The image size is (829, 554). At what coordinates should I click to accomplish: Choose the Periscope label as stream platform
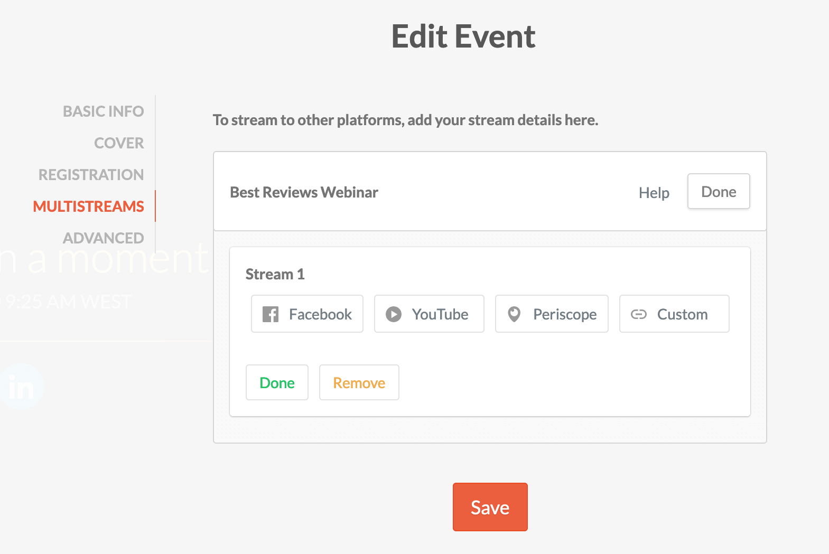(x=565, y=314)
